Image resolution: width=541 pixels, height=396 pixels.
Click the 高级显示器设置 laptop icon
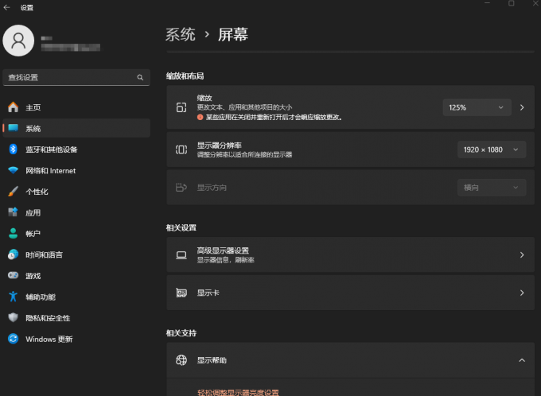coord(181,255)
